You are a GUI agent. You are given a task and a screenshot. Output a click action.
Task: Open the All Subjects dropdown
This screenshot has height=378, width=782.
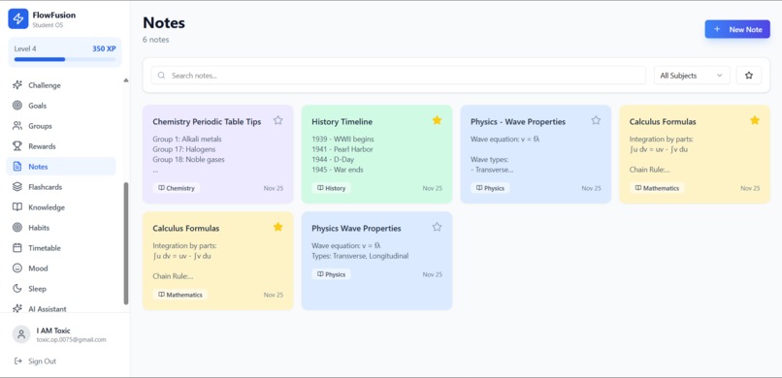tap(692, 76)
